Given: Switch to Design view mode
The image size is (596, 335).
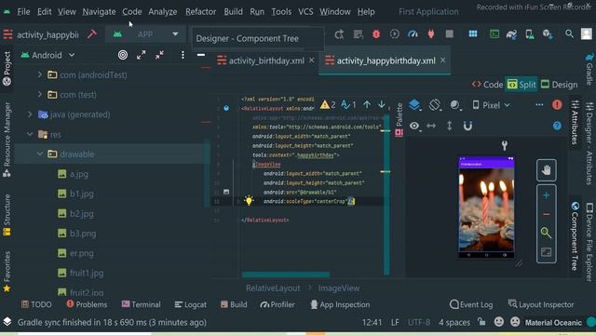Looking at the screenshot, I should tap(559, 85).
